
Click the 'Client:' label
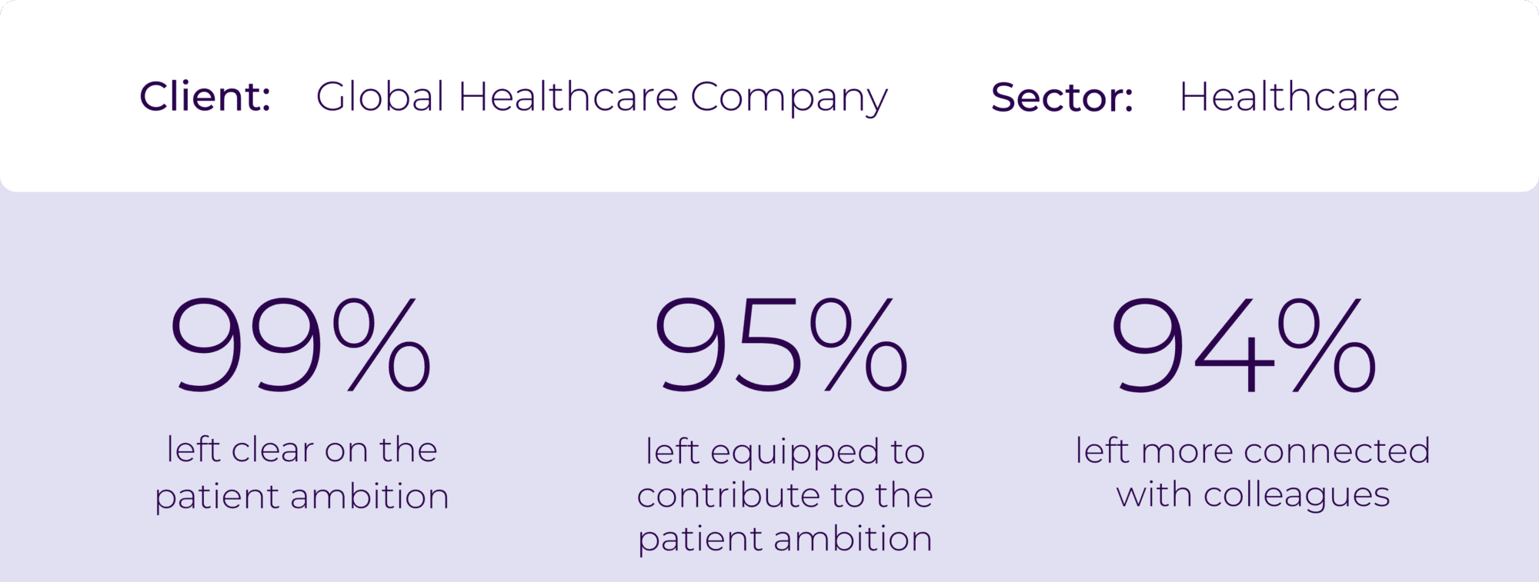click(205, 96)
